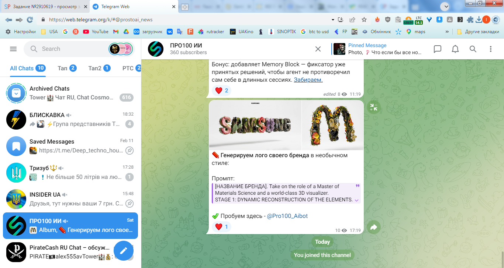
Task: Click the heart reaction with count 1
Action: pos(222,227)
